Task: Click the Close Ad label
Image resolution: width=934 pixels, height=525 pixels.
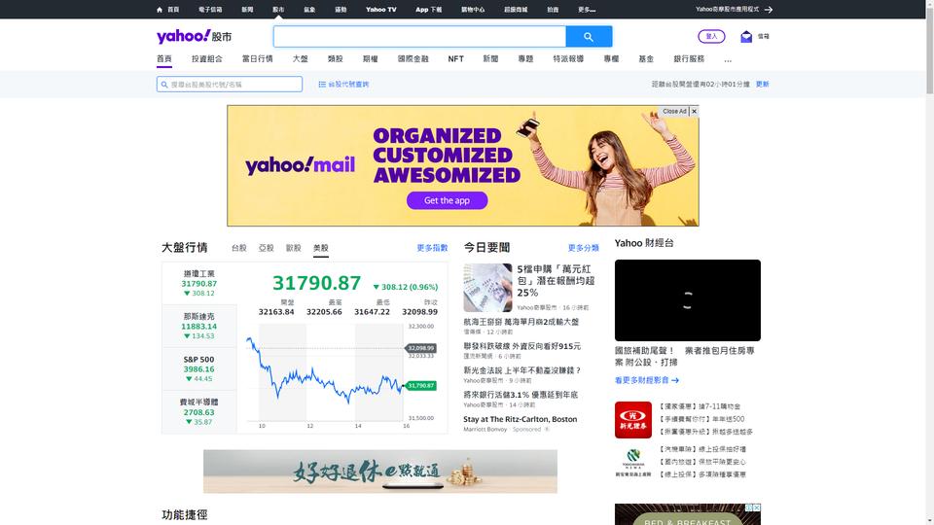Action: tap(674, 111)
